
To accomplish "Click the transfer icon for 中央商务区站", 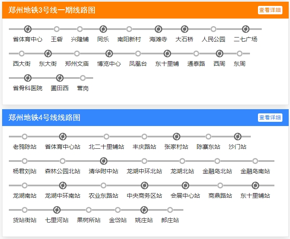I will pyautogui.click(x=144, y=185).
